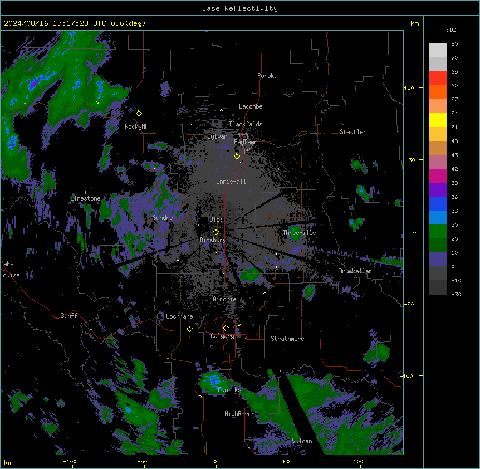Click the blue 36 dBZ legend swatch
The width and height of the screenshot is (480, 469).
(438, 203)
